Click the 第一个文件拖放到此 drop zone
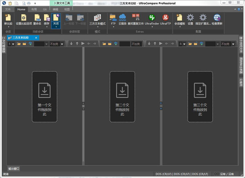This screenshot has width=245, height=178. 45,97
